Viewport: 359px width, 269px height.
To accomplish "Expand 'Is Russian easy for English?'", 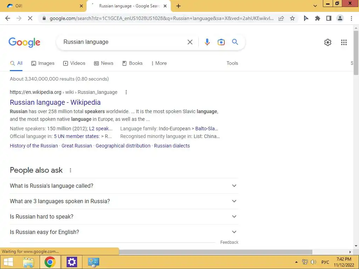I will click(x=124, y=232).
